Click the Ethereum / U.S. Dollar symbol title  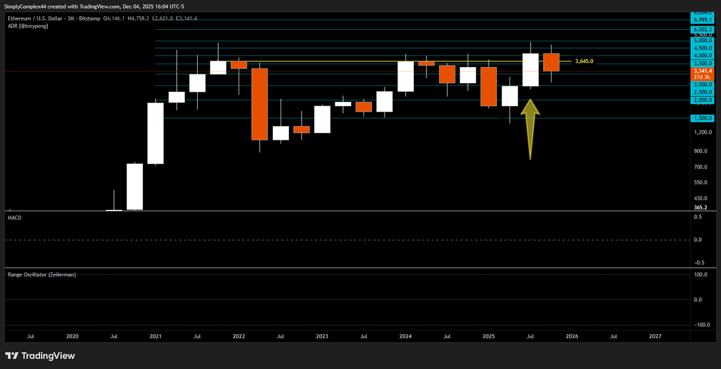coord(34,19)
